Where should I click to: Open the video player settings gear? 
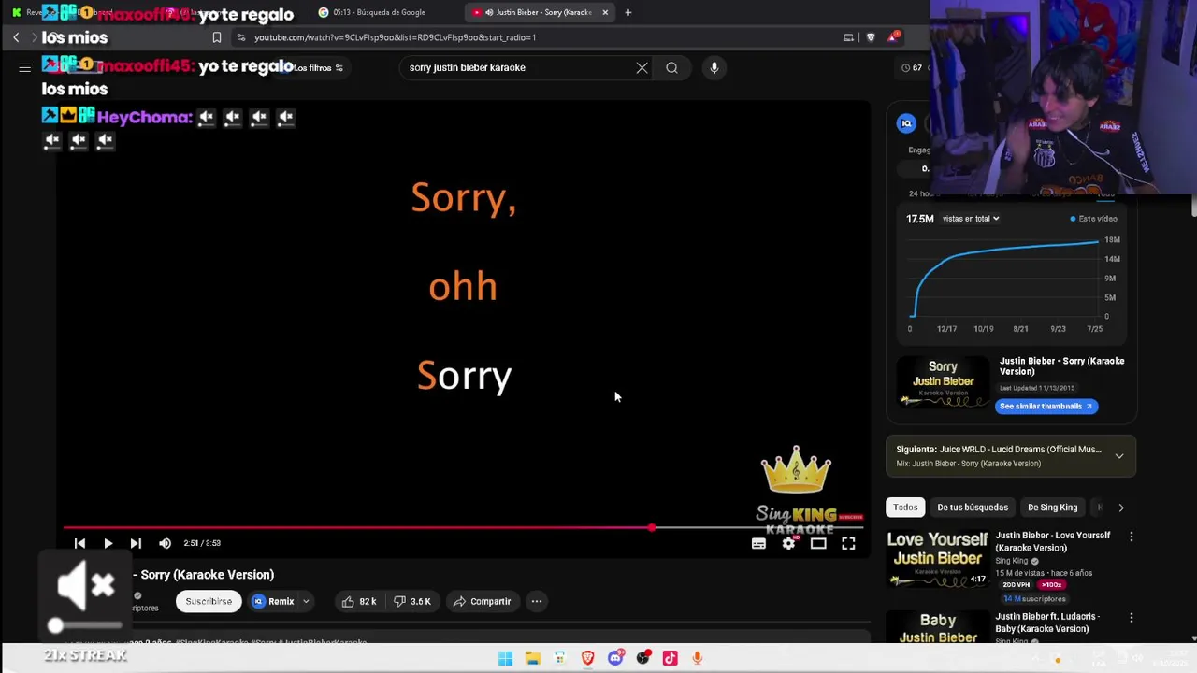788,543
